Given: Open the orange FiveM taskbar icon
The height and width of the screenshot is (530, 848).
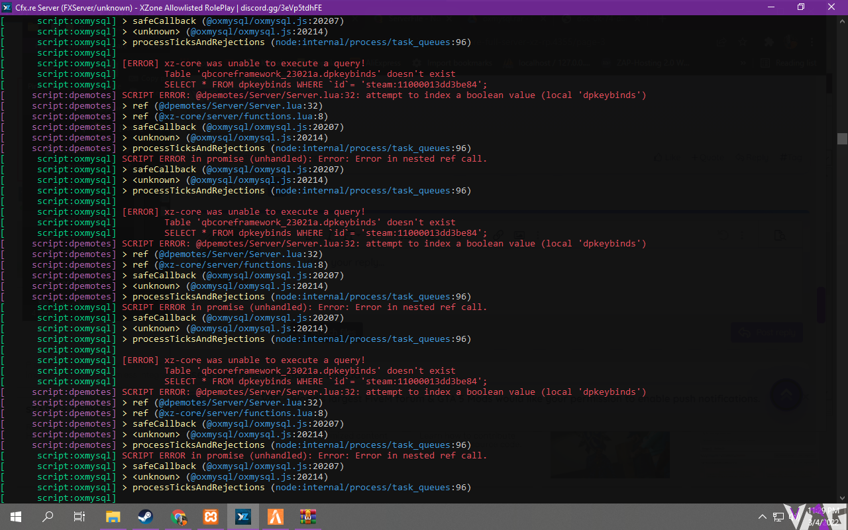Looking at the screenshot, I should pyautogui.click(x=275, y=516).
